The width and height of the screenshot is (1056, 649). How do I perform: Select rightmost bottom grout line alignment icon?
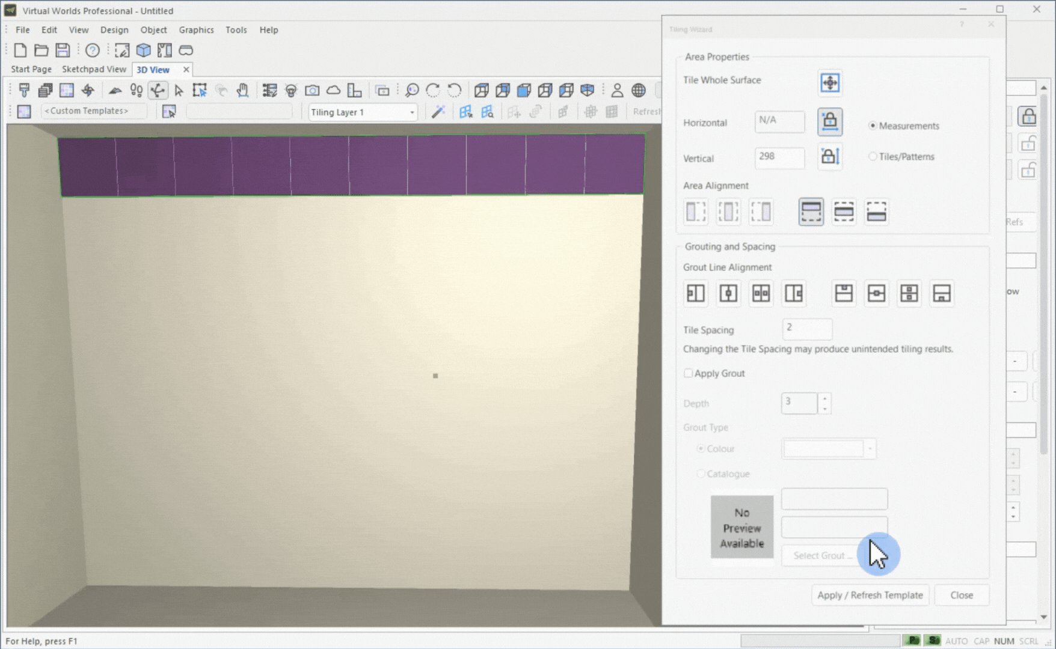[x=942, y=293]
